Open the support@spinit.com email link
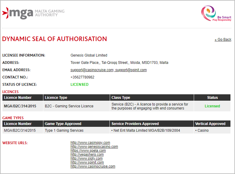This screenshot has height=174, width=235. coord(131,70)
